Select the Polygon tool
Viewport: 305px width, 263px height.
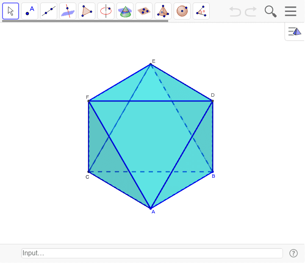coord(87,11)
